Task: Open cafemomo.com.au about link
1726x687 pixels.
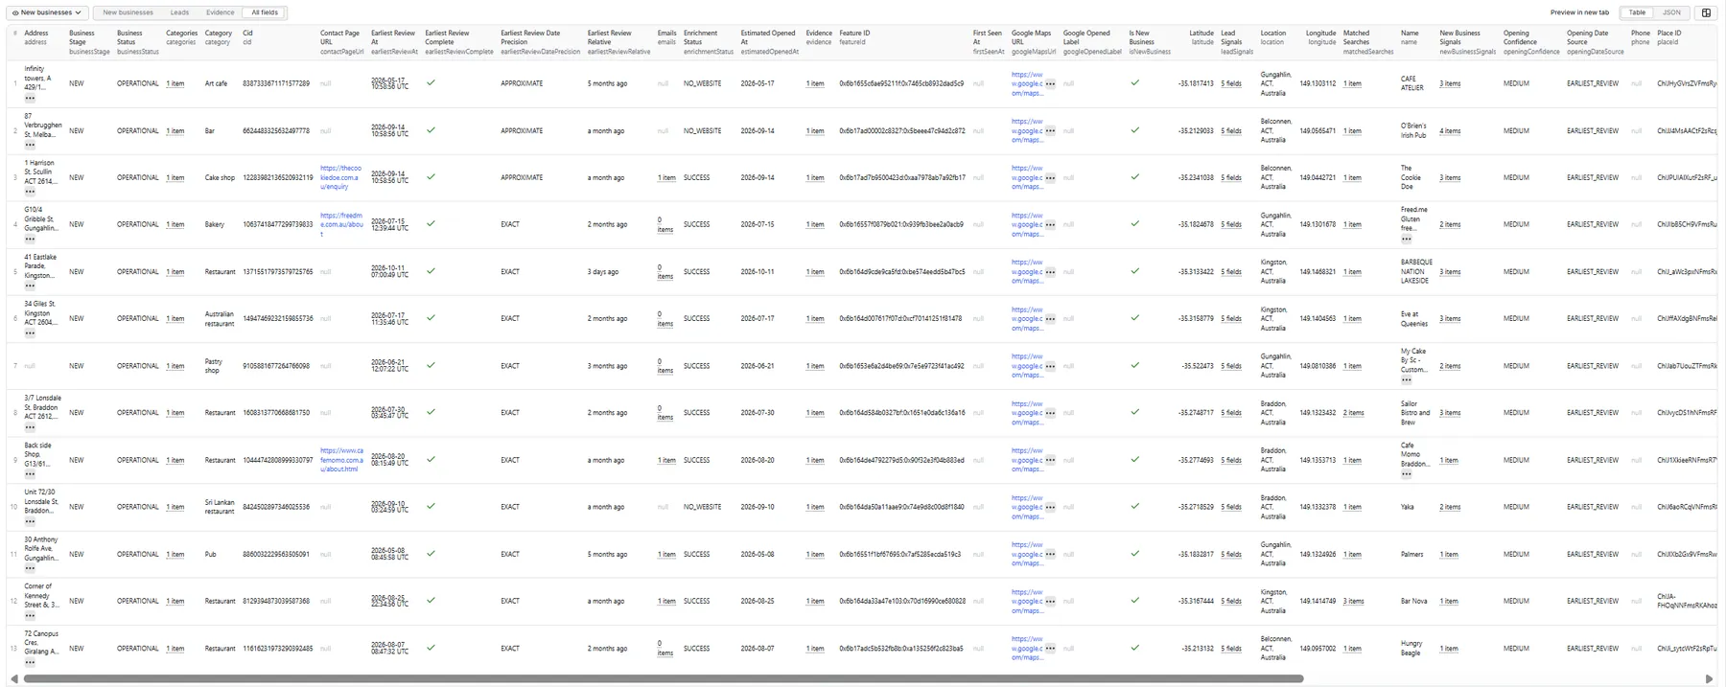Action: pos(341,460)
